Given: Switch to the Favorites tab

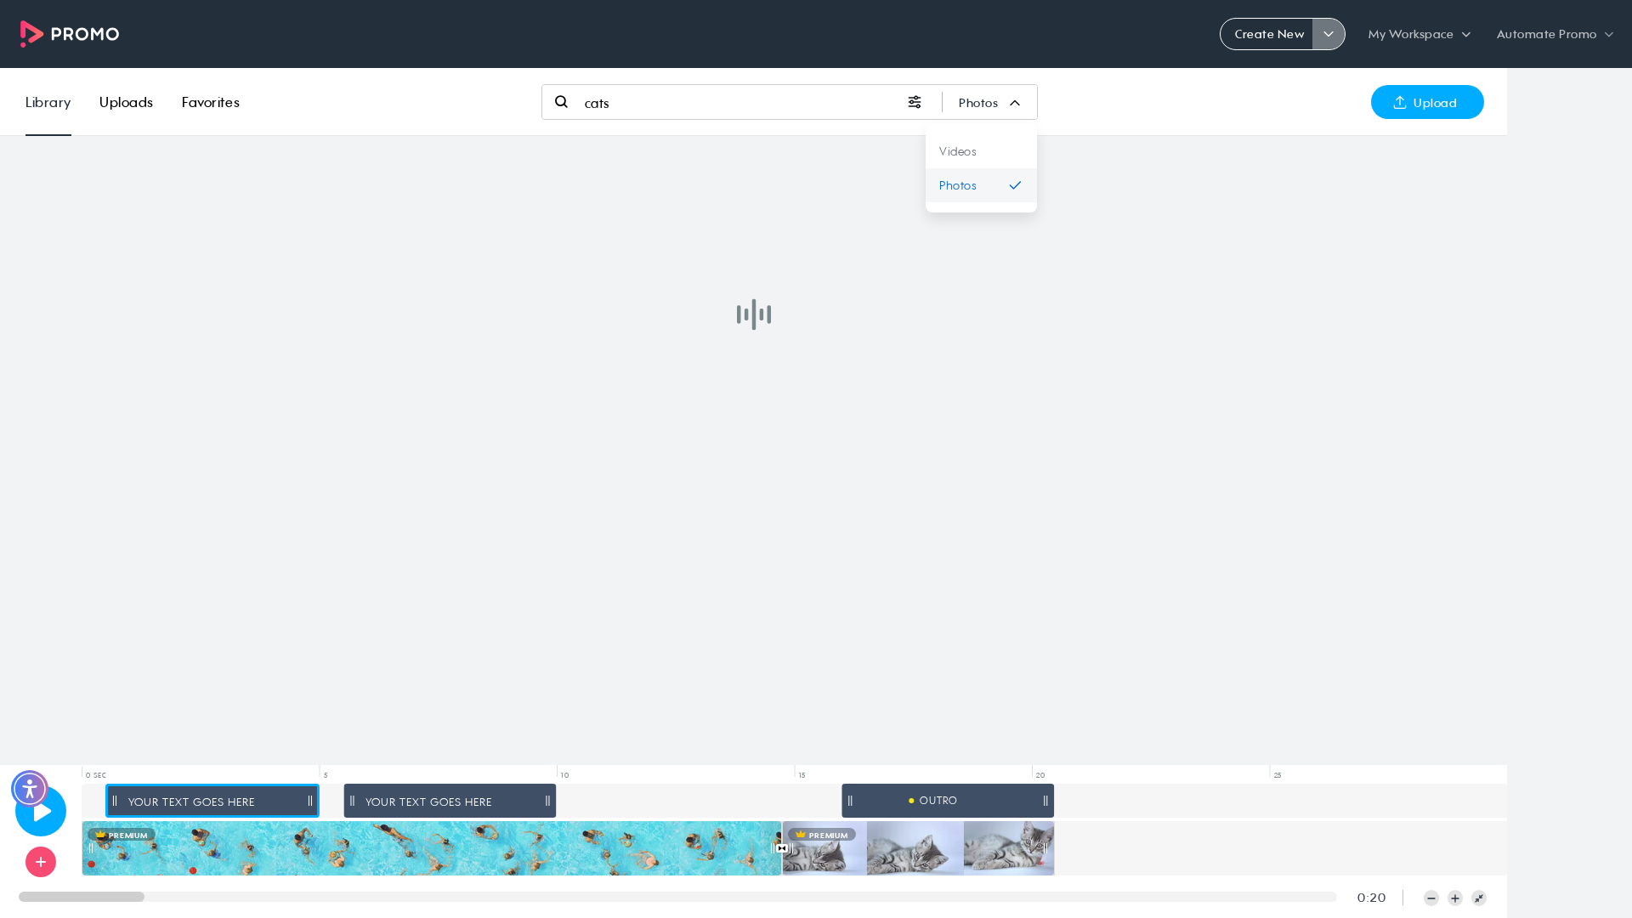Looking at the screenshot, I should tap(210, 102).
